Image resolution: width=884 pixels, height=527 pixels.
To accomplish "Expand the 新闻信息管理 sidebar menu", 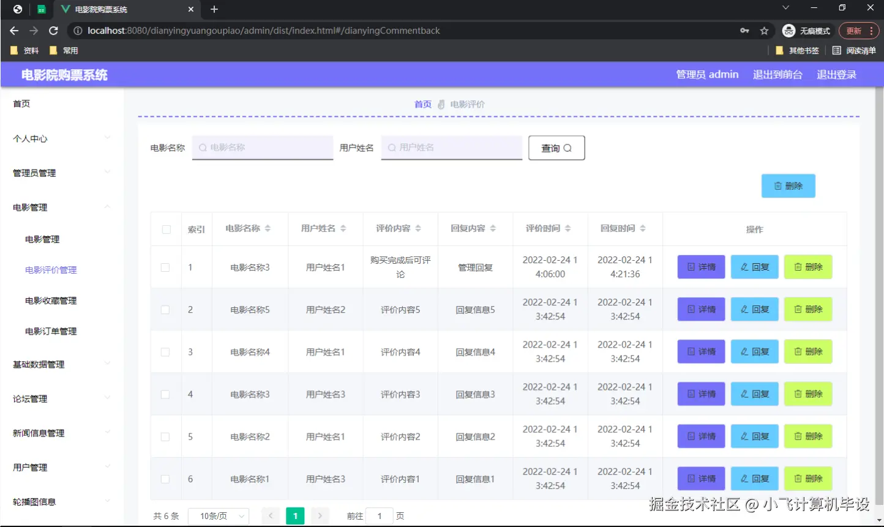I will click(62, 433).
